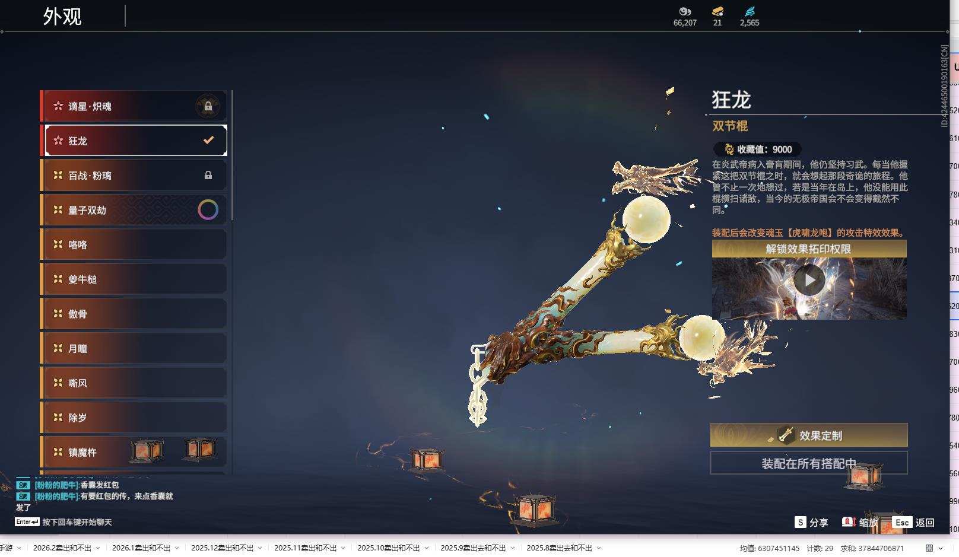This screenshot has height=557, width=959.
Task: Open the dropdown arrow beside 2026.2卖出和不出 tab
Action: pyautogui.click(x=98, y=549)
